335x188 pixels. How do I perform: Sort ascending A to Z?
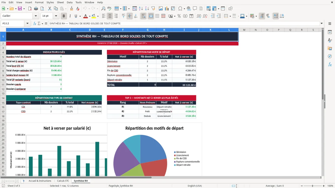pyautogui.click(x=141, y=9)
